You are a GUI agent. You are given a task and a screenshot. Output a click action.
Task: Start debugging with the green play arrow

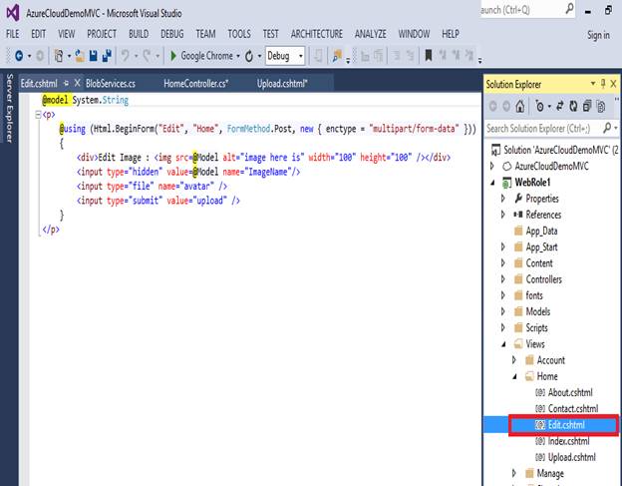[173, 56]
